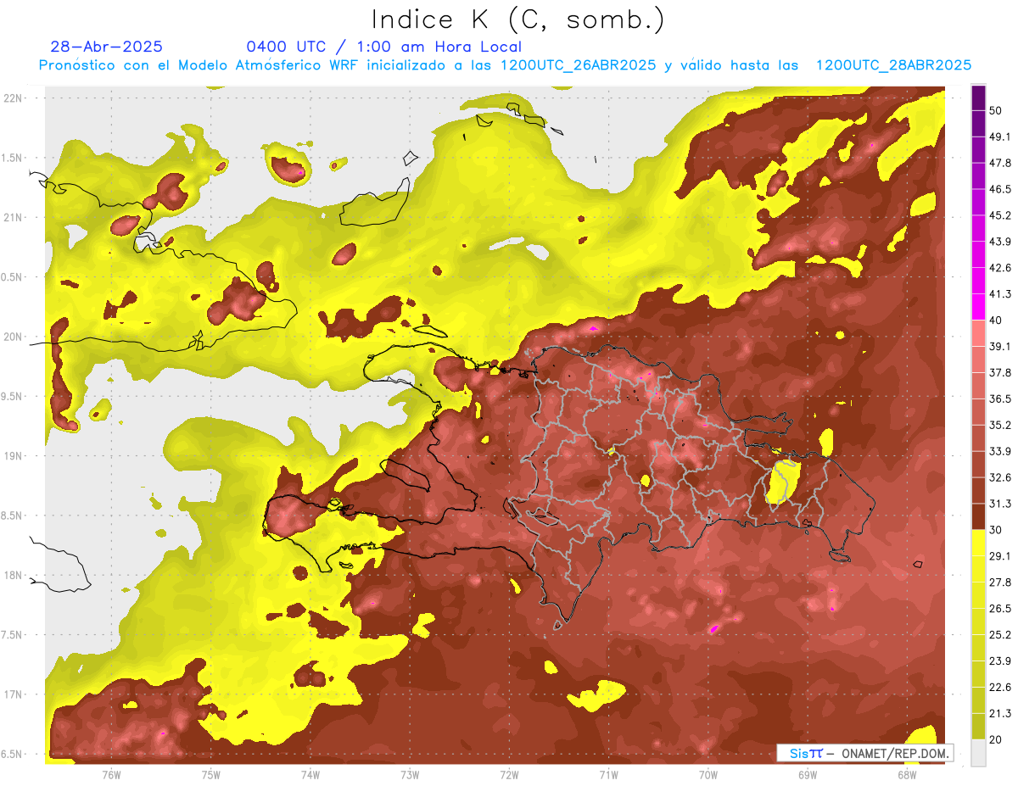Click '0400 UTC / 1:00 am Hora Local'

pyautogui.click(x=384, y=47)
